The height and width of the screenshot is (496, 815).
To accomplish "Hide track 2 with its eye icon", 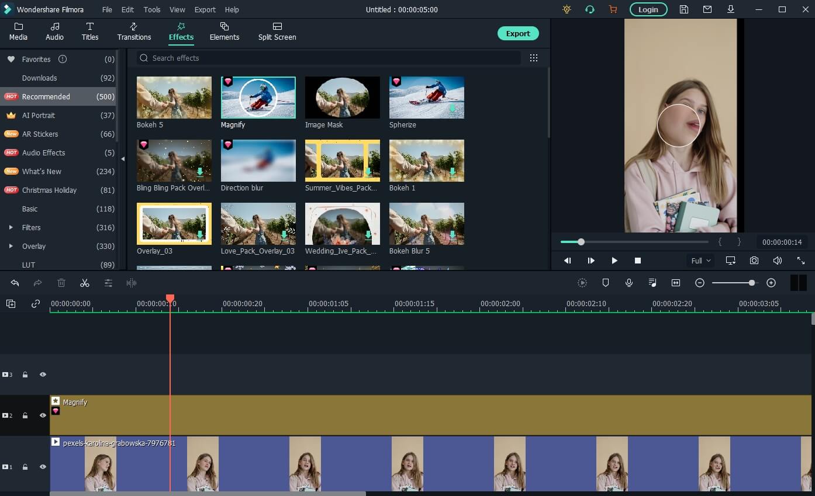I will click(43, 415).
